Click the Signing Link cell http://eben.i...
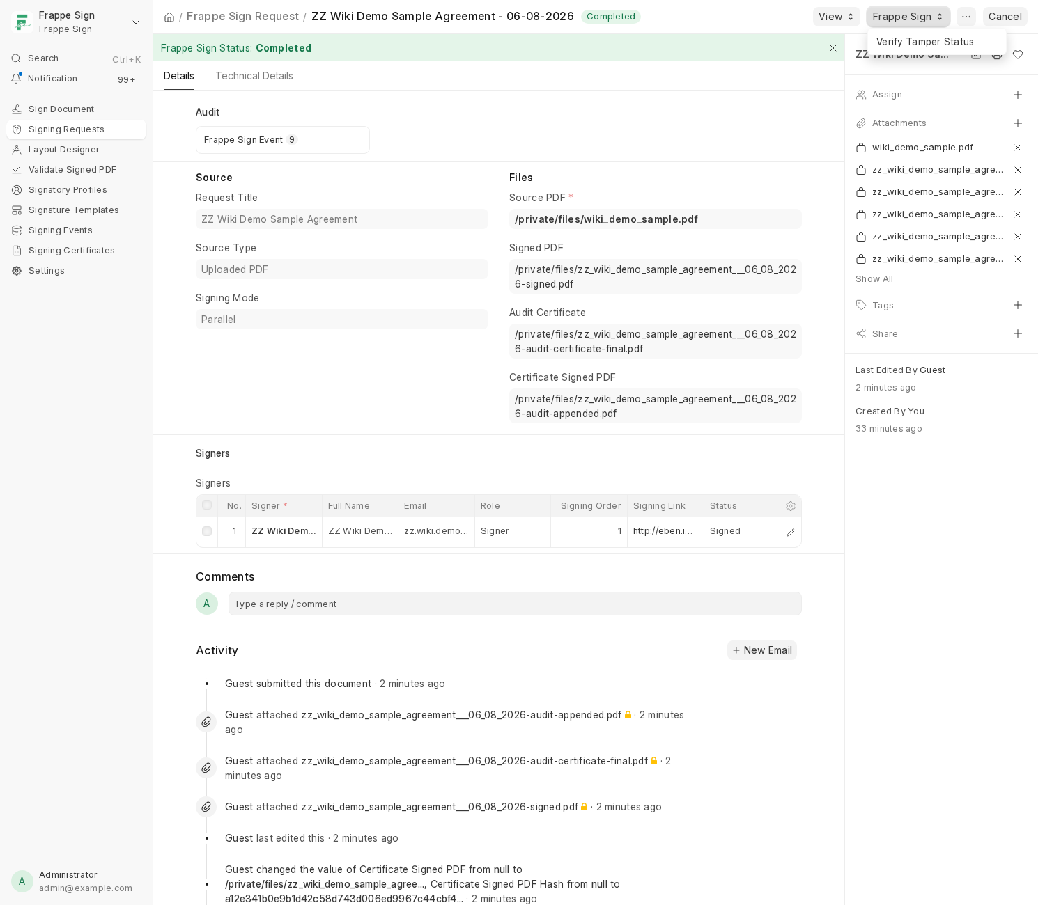The width and height of the screenshot is (1045, 905). (x=665, y=531)
